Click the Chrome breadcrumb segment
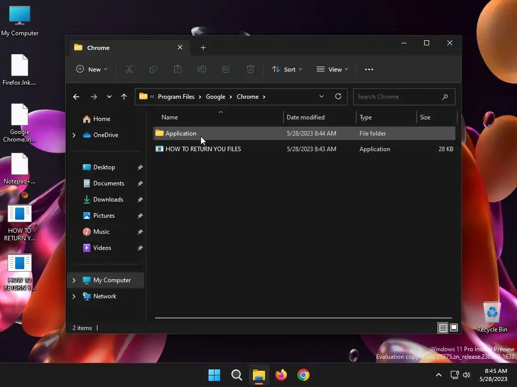Image resolution: width=517 pixels, height=387 pixels. (247, 97)
